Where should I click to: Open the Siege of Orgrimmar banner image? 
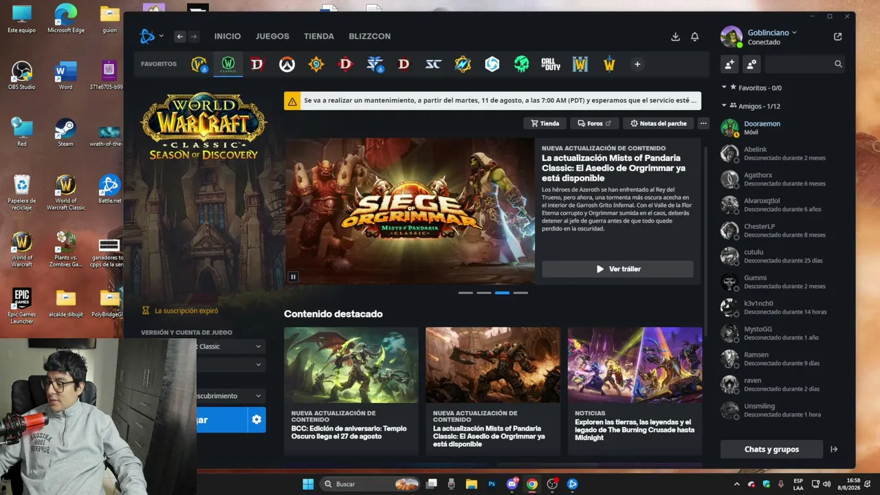pos(410,211)
